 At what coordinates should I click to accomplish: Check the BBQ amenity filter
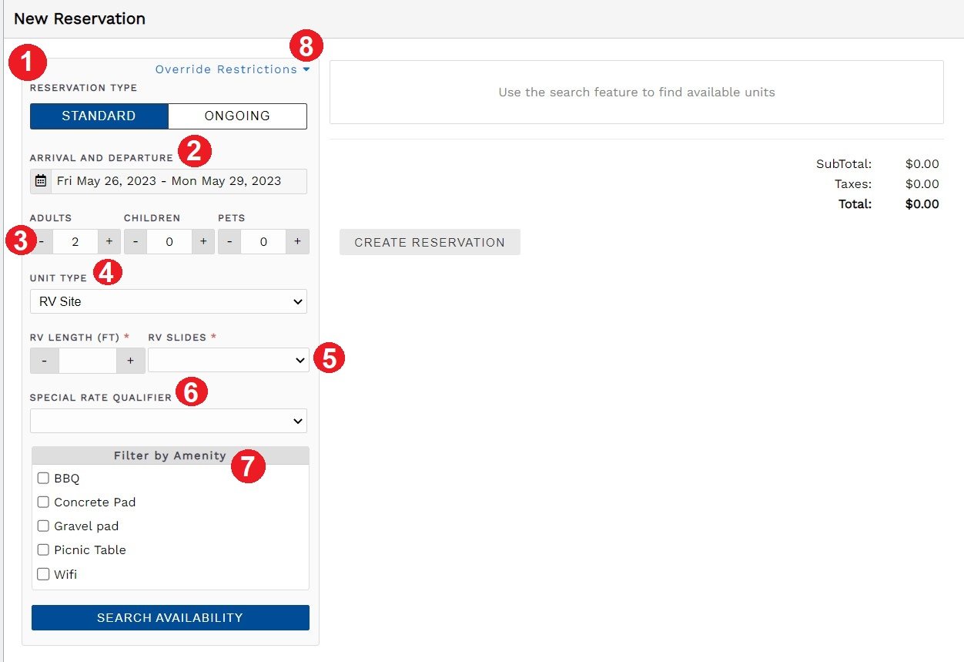tap(43, 478)
